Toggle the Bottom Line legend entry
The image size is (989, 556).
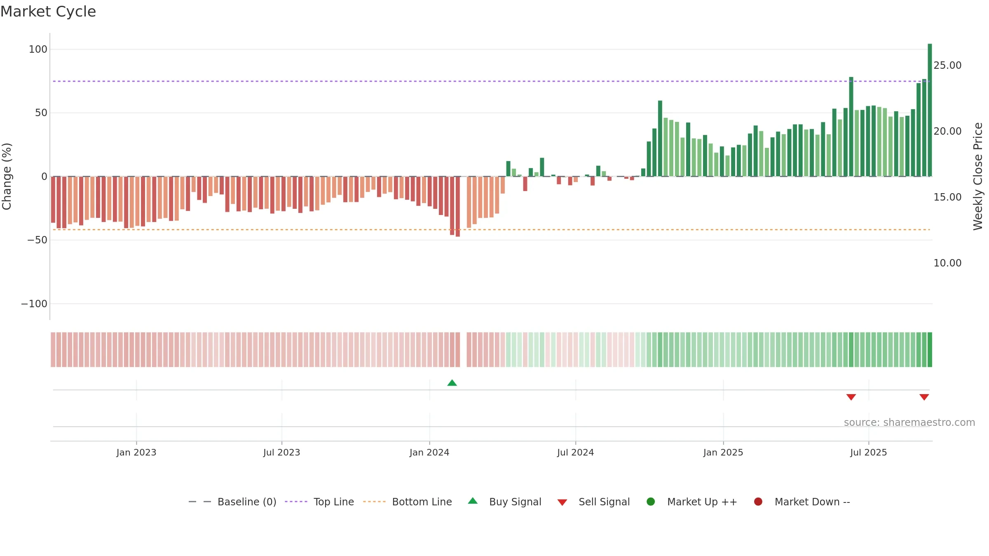pos(408,502)
